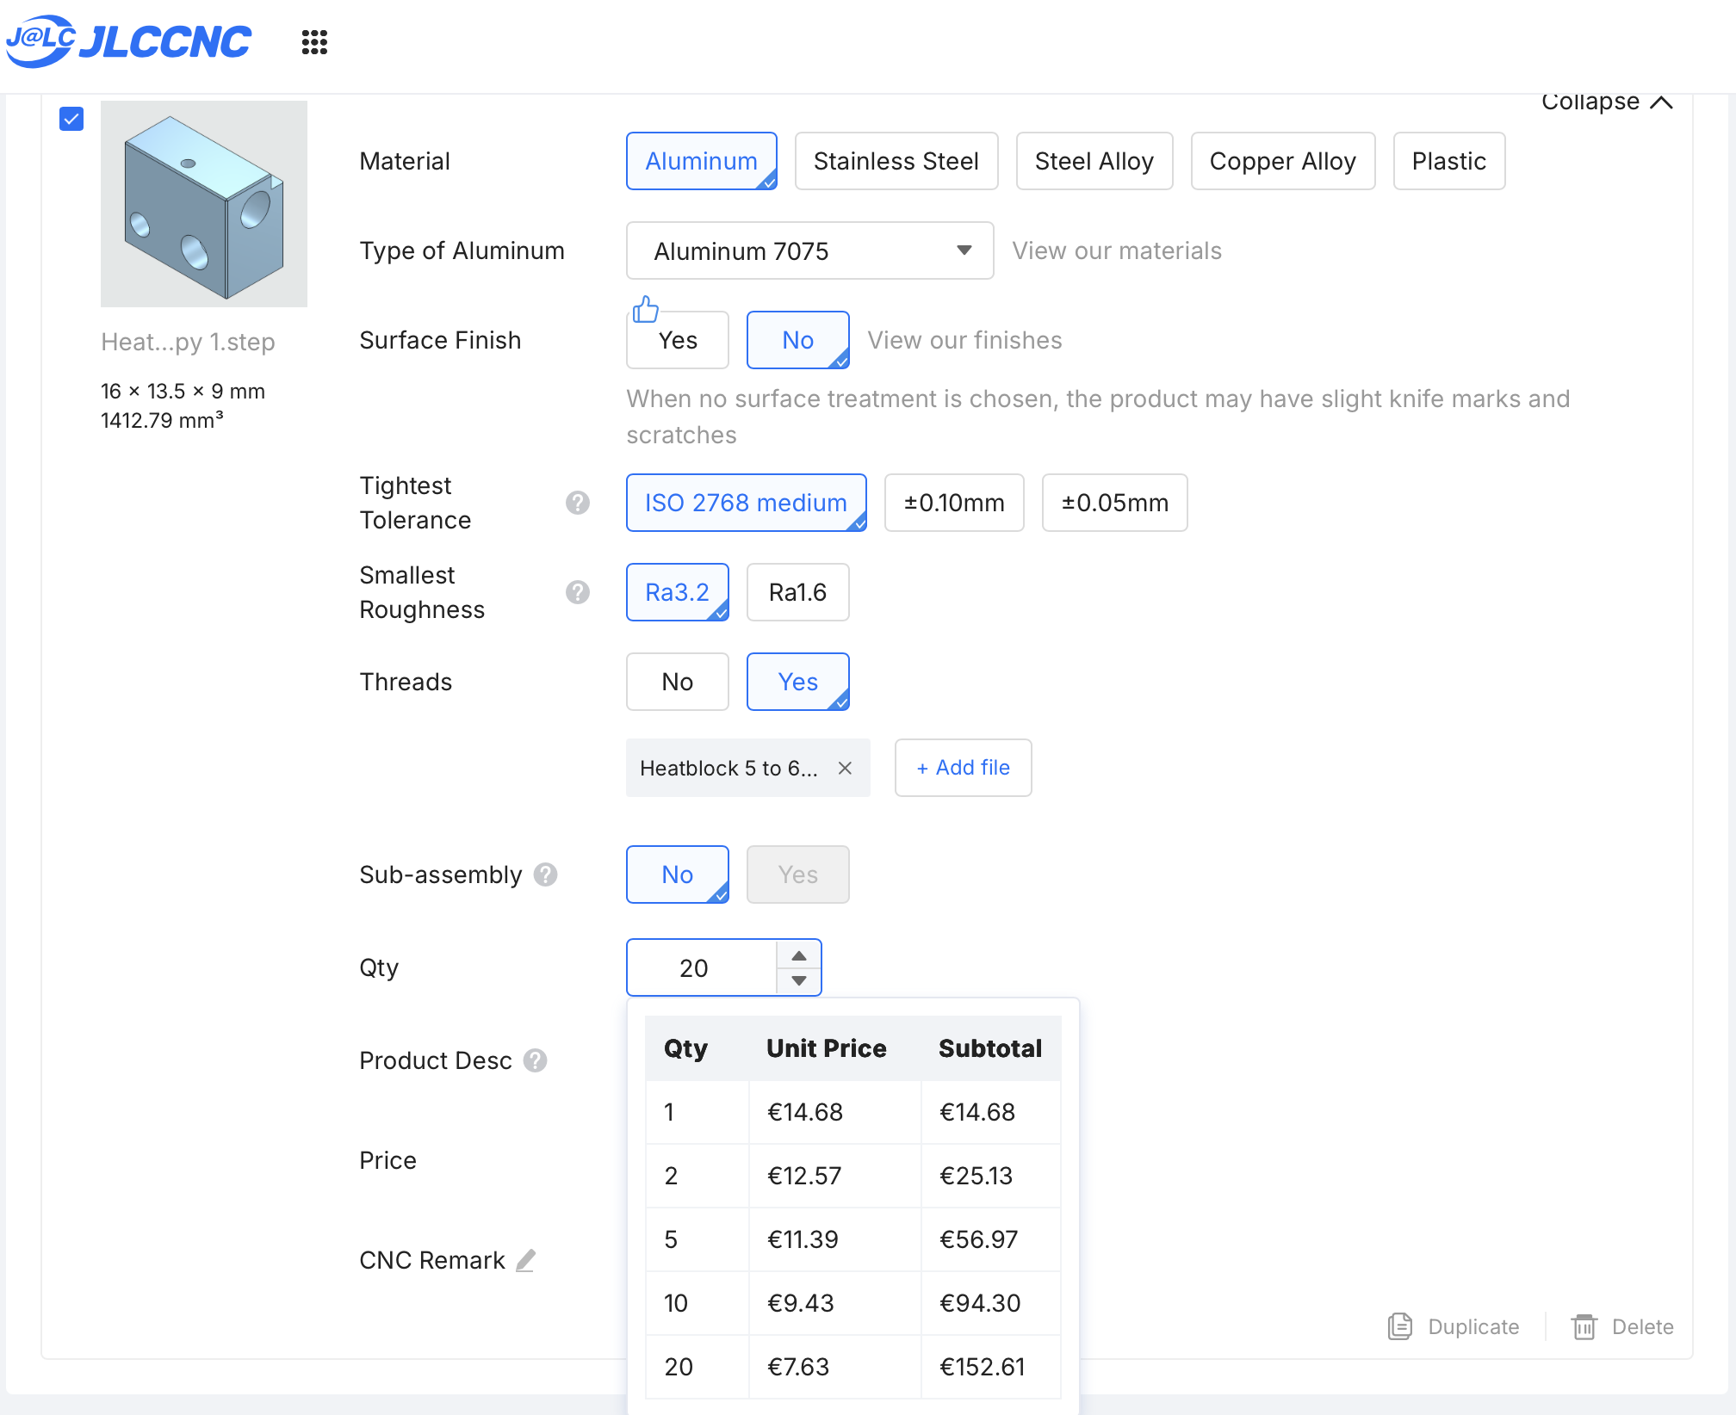Switch material to Stainless Steel
This screenshot has height=1415, width=1736.
click(896, 161)
